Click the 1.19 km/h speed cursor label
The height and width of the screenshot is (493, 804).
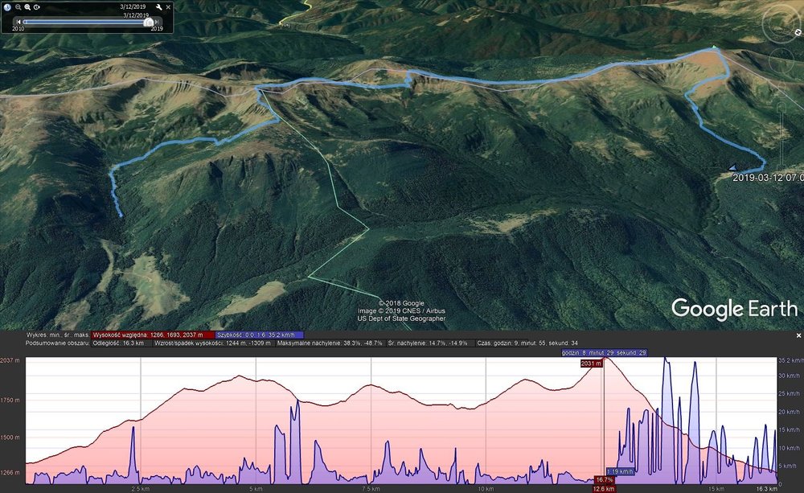click(621, 471)
